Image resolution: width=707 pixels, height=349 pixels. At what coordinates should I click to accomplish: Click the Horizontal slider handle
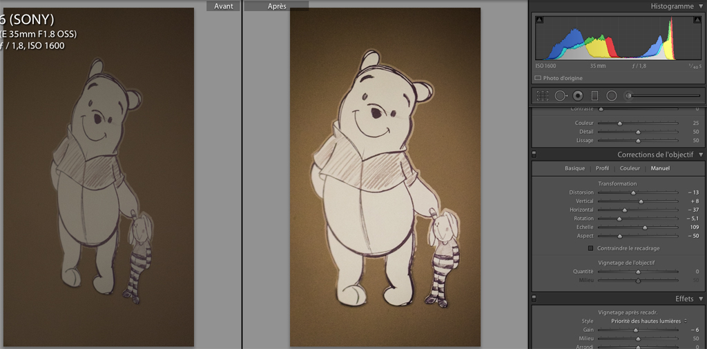pyautogui.click(x=624, y=210)
